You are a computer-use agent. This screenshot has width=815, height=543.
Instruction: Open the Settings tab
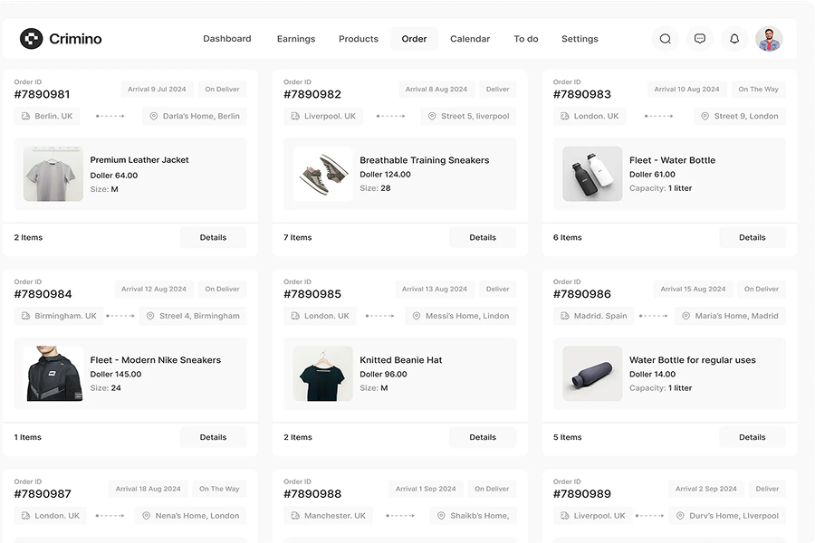click(x=580, y=39)
